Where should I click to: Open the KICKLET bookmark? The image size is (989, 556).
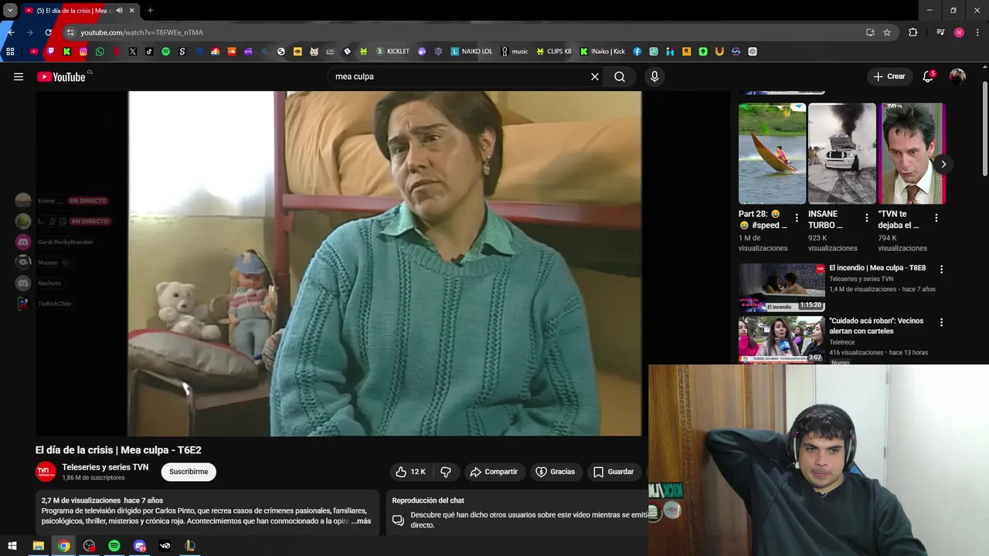(x=393, y=52)
